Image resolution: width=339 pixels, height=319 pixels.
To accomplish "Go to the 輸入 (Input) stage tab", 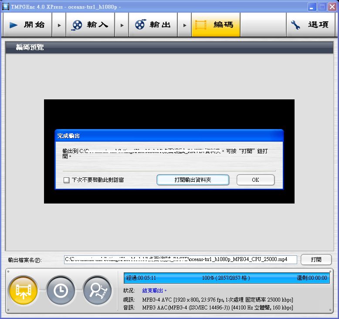I will 90,25.
